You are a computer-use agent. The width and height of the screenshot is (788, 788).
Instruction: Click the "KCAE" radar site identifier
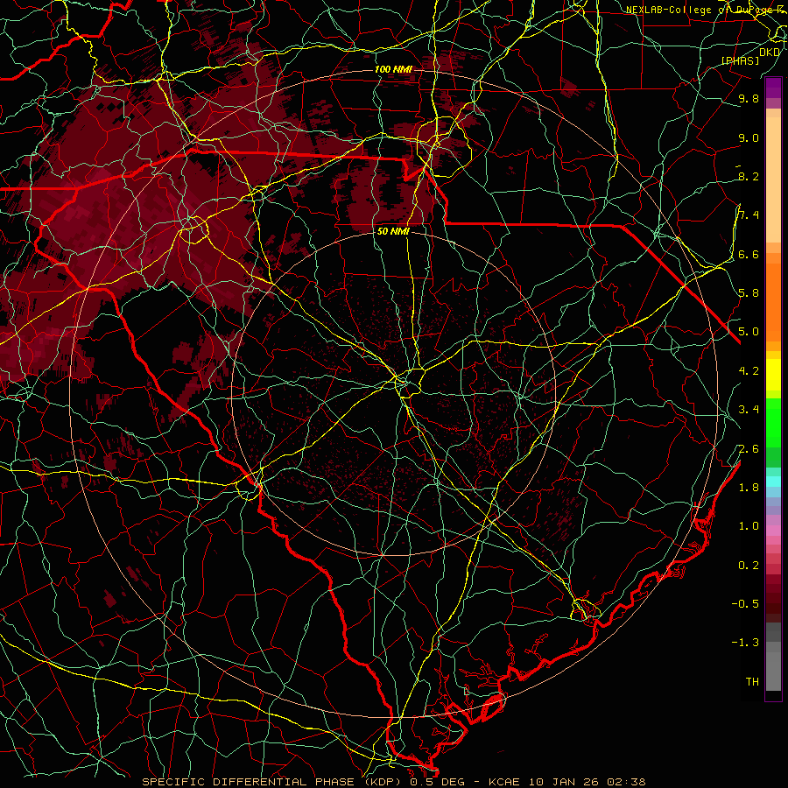(x=504, y=782)
